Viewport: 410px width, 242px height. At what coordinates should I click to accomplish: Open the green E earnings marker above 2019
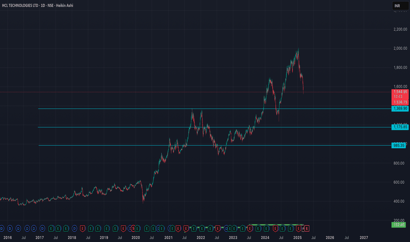click(x=106, y=228)
